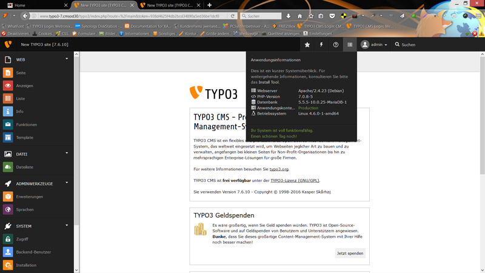Open the Anzeigen module
This screenshot has width=485, height=273.
(24, 86)
